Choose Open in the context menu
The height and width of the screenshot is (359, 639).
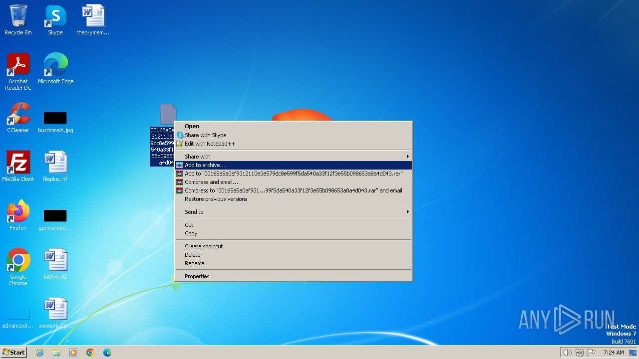(294, 127)
